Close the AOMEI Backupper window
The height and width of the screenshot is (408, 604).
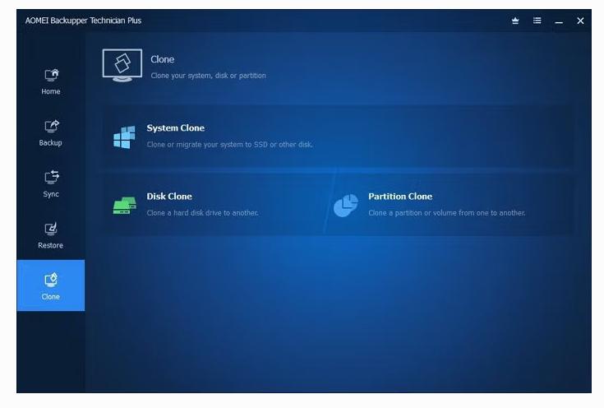[x=580, y=21]
